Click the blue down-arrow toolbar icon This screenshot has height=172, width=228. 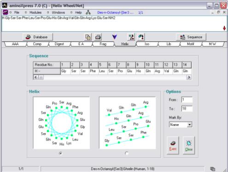point(115,37)
